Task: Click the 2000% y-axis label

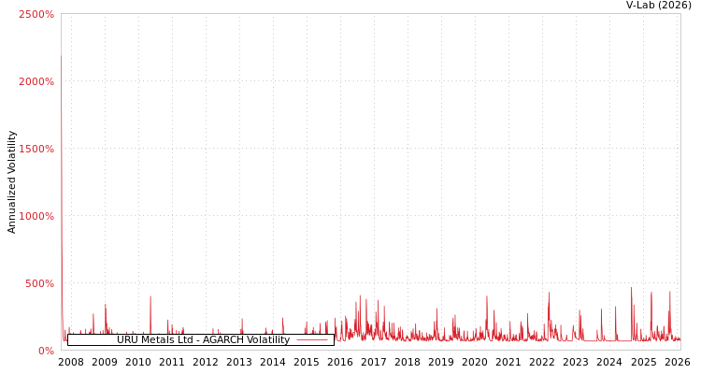Action: click(x=36, y=81)
